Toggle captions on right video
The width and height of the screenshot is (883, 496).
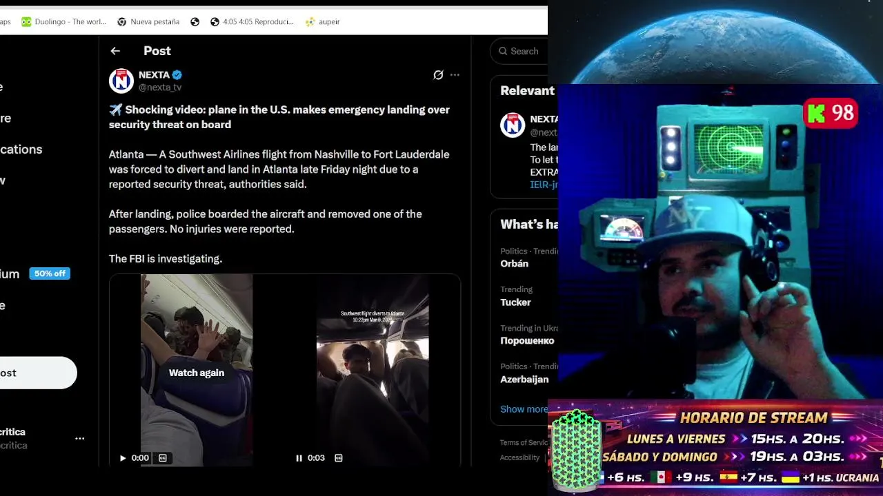339,457
